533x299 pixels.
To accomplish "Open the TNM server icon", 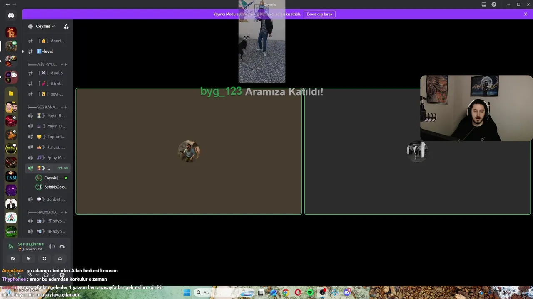I will [11, 177].
